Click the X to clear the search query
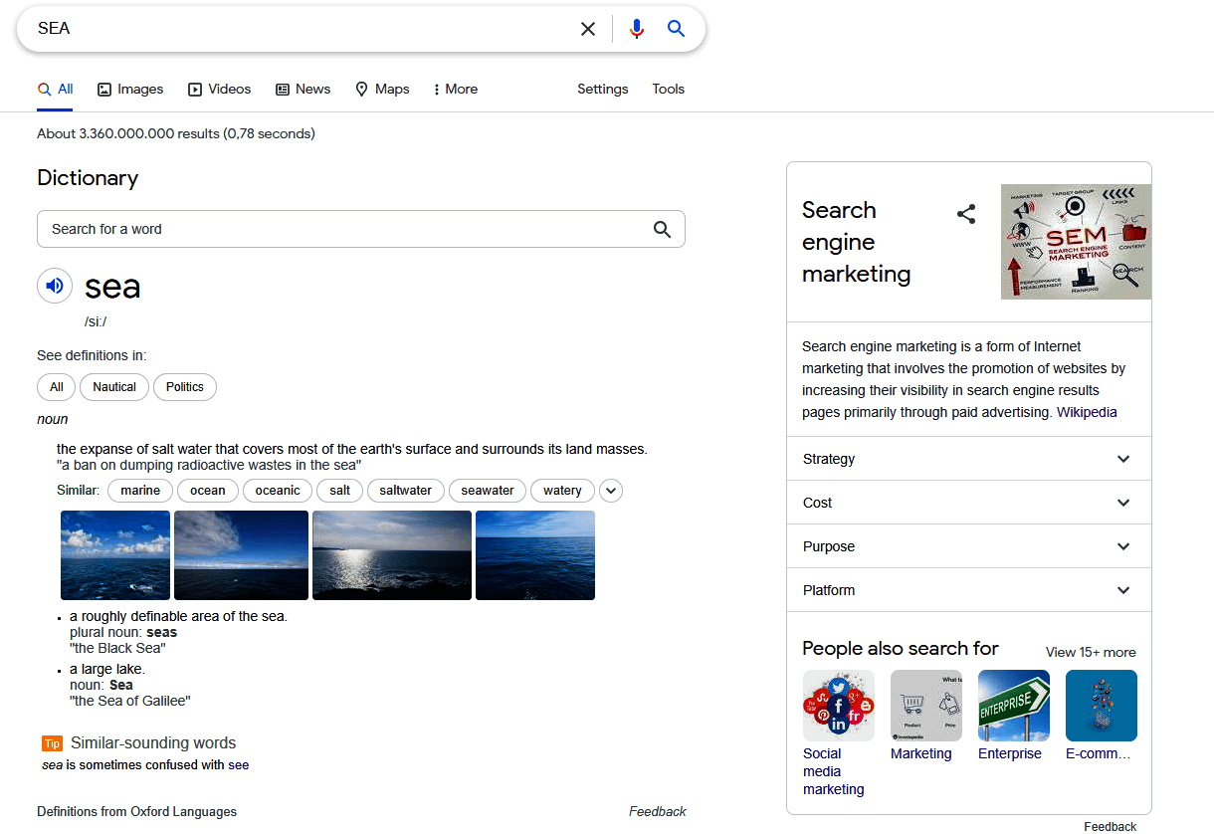 coord(587,28)
